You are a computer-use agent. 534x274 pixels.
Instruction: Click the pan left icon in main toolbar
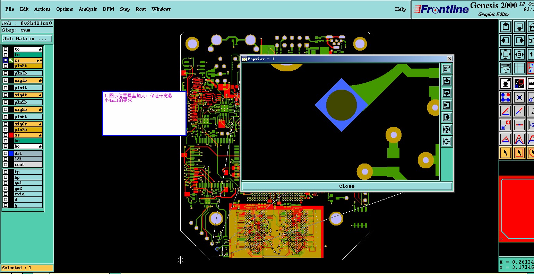tap(506, 40)
